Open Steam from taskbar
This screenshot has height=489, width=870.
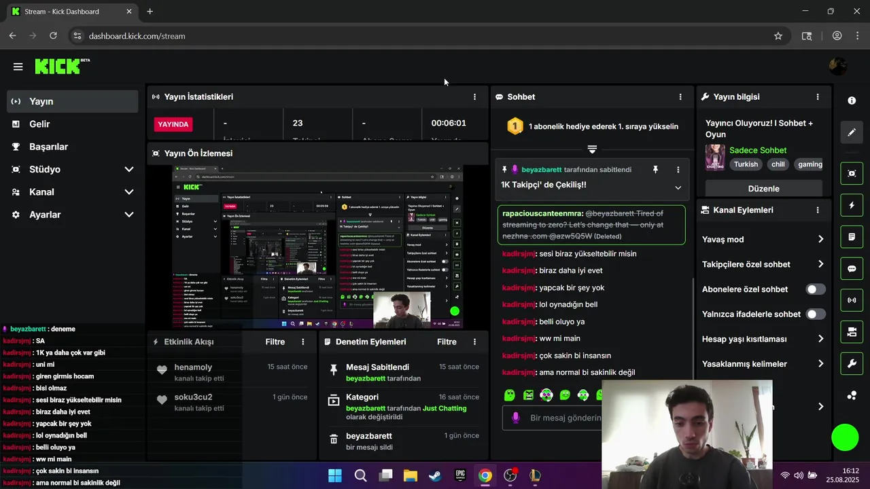[x=435, y=475]
